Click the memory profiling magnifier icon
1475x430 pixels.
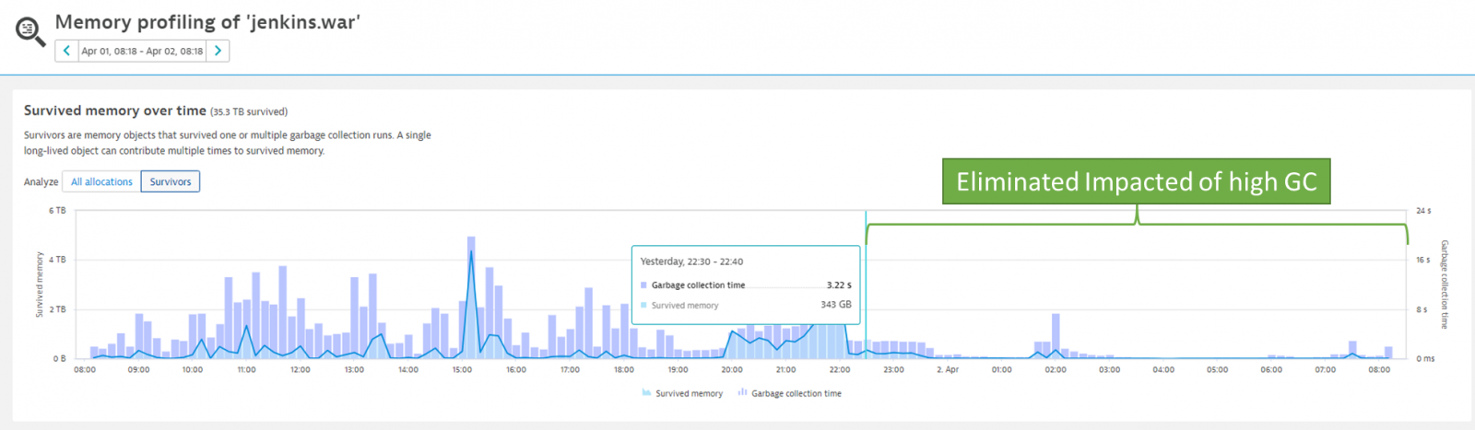tap(29, 31)
